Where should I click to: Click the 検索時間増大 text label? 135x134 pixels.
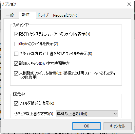58,63
